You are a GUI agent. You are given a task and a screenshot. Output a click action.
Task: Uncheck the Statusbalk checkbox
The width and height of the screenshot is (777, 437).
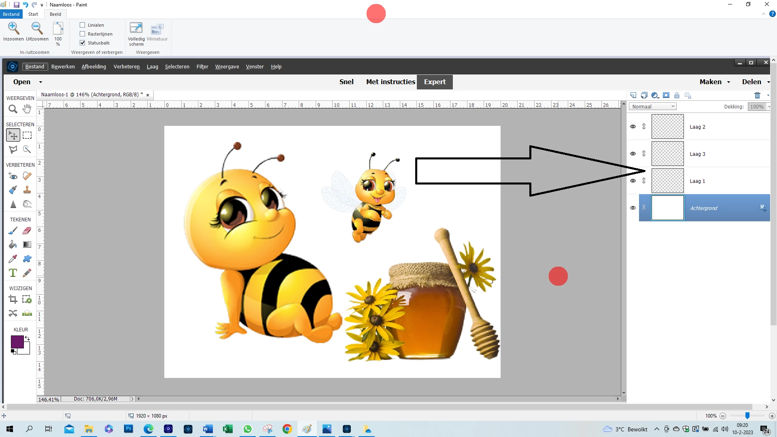tap(83, 43)
